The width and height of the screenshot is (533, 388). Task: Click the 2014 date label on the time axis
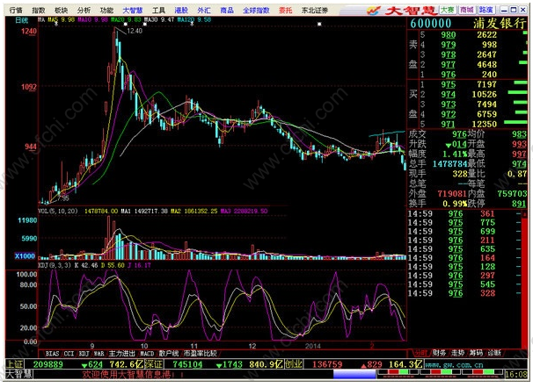(313, 346)
